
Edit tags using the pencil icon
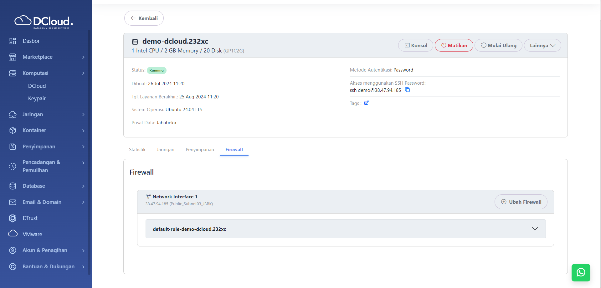click(x=366, y=103)
